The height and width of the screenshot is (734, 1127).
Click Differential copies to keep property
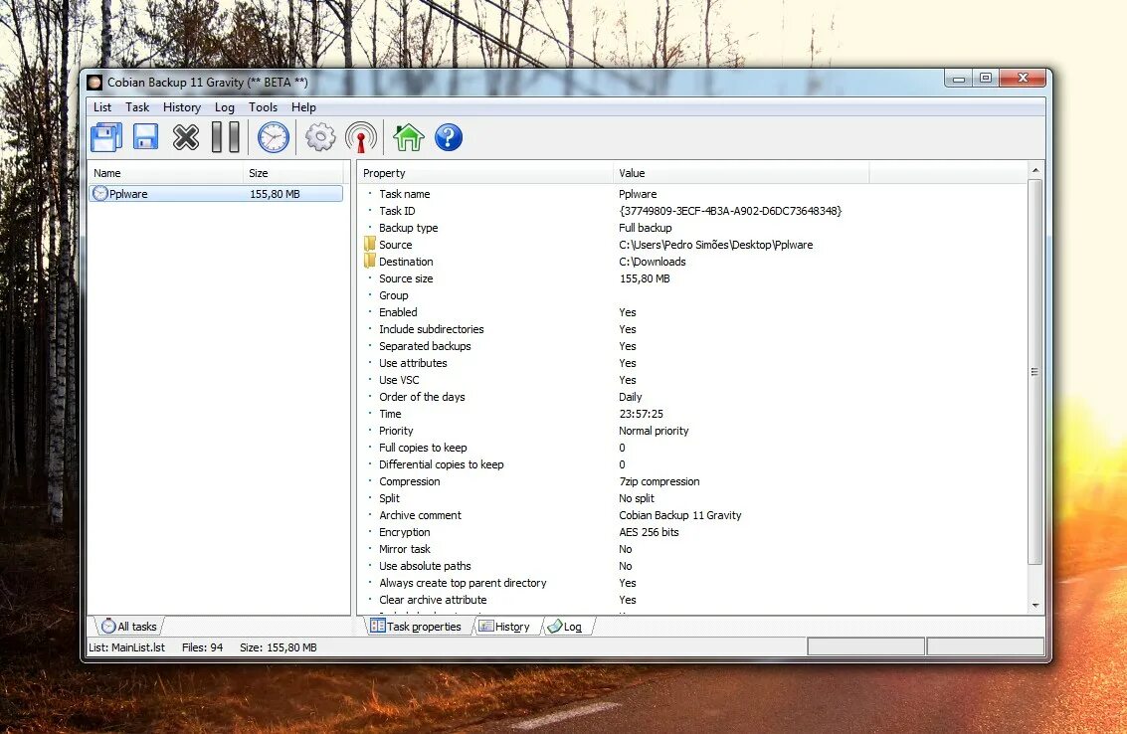click(x=442, y=463)
